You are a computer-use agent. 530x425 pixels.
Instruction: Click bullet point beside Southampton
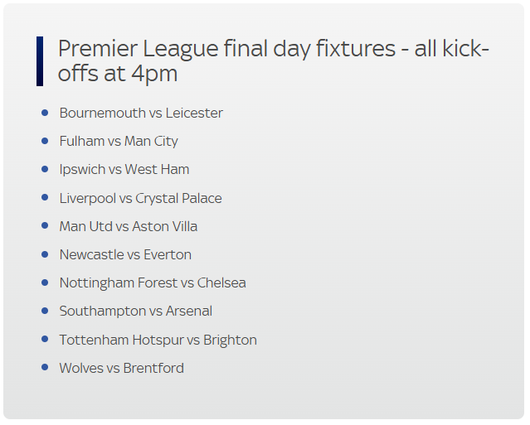(45, 311)
